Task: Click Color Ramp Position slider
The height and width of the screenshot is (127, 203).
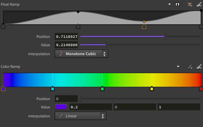Action: click(140, 99)
